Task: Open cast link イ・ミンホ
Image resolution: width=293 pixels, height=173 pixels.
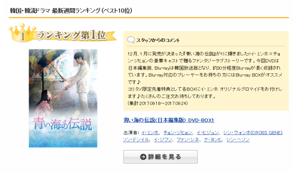Action: click(150, 133)
